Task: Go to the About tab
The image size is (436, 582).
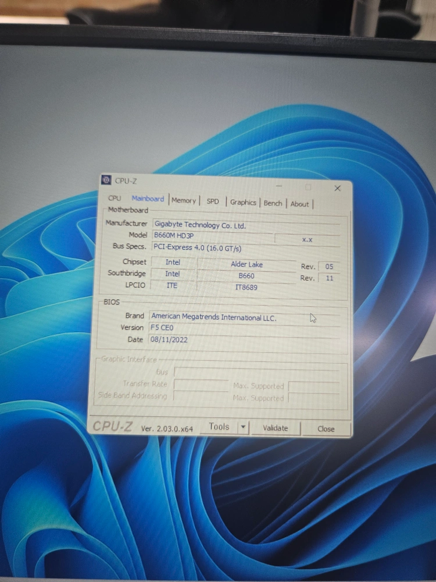Action: pos(299,204)
